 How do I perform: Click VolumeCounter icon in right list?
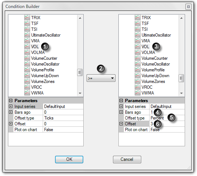tap(138, 58)
